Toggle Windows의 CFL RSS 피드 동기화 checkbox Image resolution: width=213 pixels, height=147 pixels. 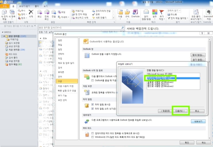[x=92, y=137]
